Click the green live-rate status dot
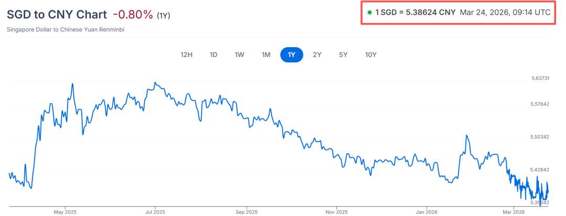 click(x=370, y=13)
